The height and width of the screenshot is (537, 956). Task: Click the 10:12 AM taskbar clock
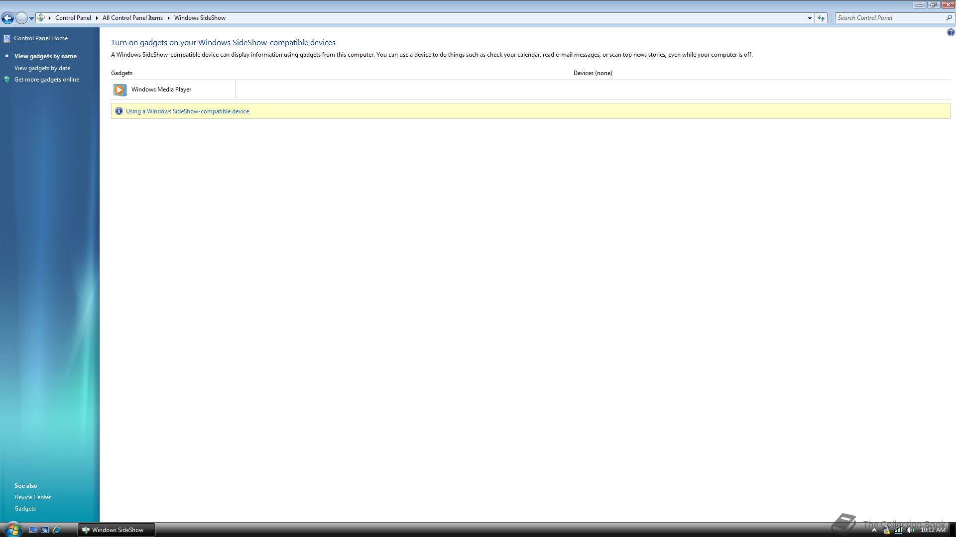click(933, 530)
